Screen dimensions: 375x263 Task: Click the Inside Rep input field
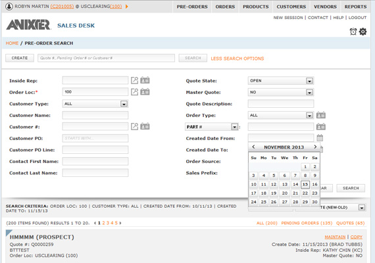point(95,80)
